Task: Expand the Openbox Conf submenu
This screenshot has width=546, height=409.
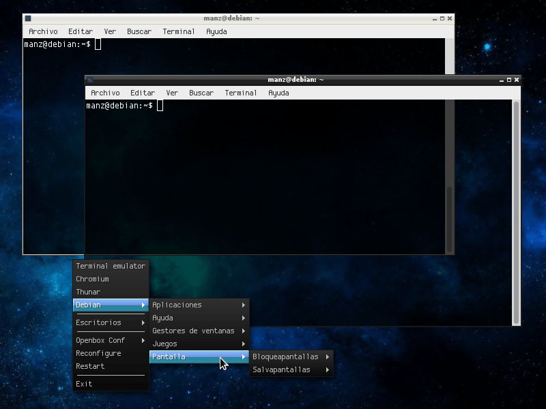Action: pyautogui.click(x=111, y=340)
